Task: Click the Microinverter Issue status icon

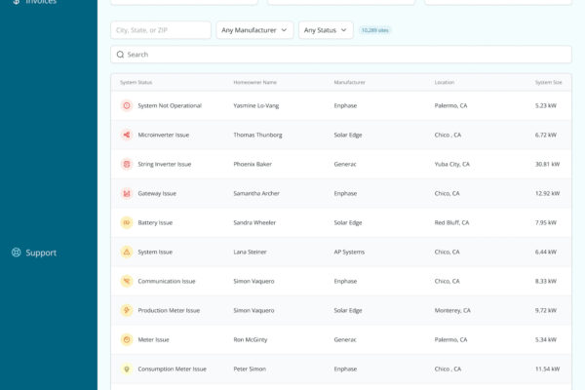Action: coord(127,135)
